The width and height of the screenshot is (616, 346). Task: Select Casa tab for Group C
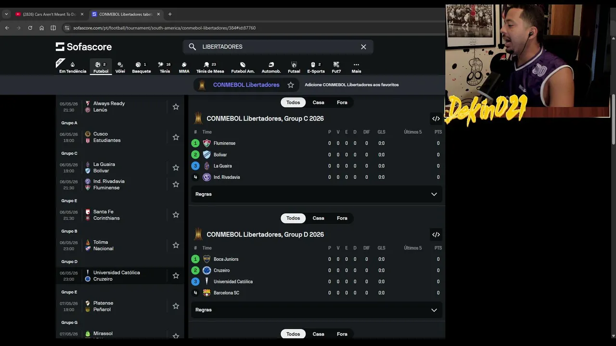point(318,102)
